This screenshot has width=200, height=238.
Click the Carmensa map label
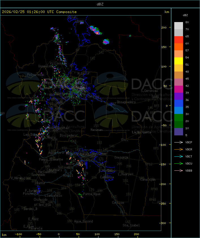(107, 177)
